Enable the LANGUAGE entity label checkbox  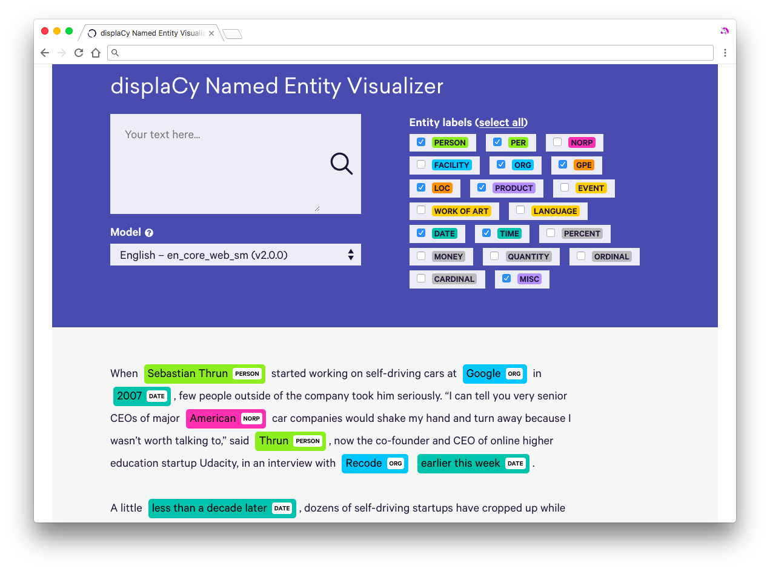coord(520,210)
